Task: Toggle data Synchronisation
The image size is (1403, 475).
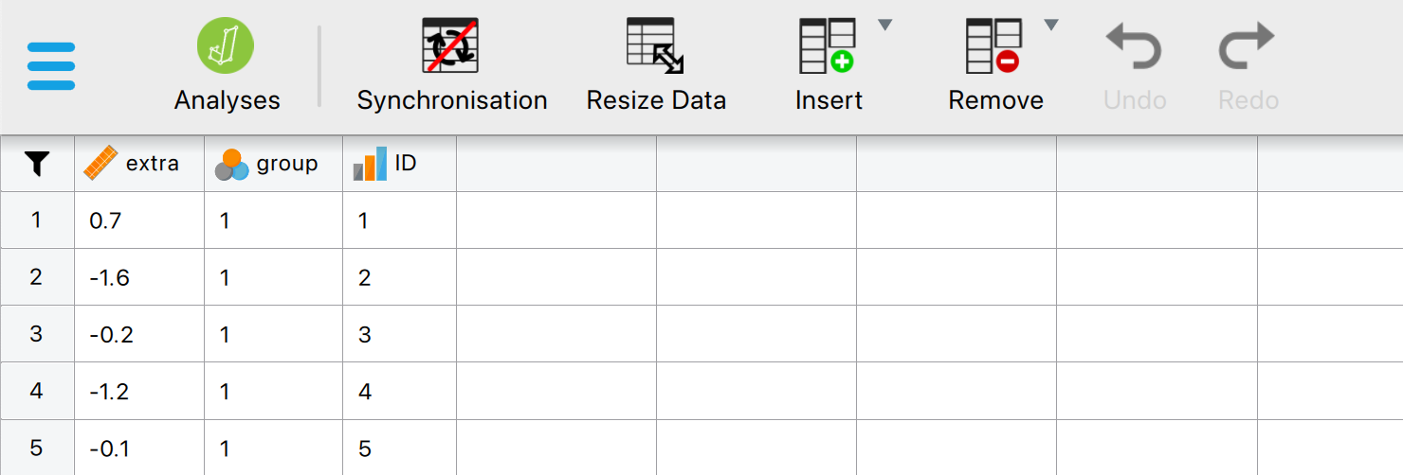Action: point(450,46)
